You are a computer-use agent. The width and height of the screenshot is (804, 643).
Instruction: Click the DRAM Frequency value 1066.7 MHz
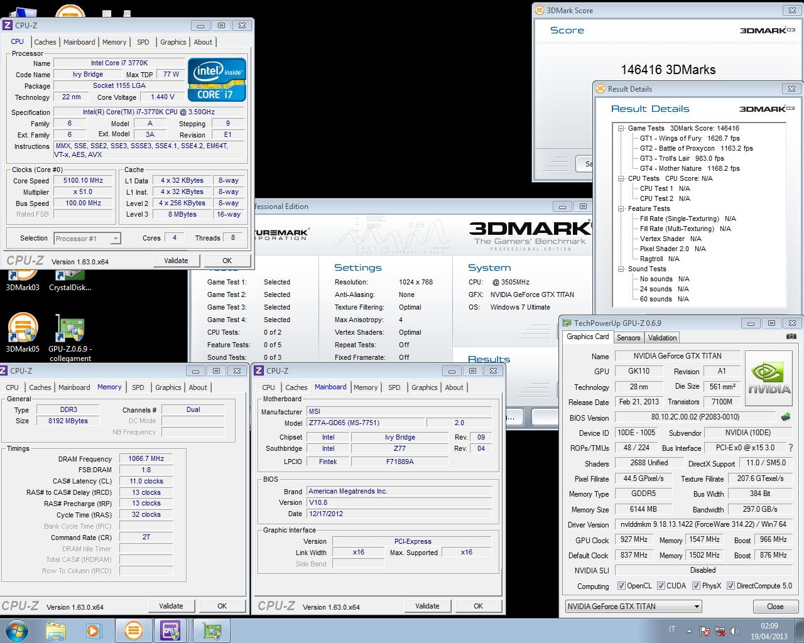(146, 459)
